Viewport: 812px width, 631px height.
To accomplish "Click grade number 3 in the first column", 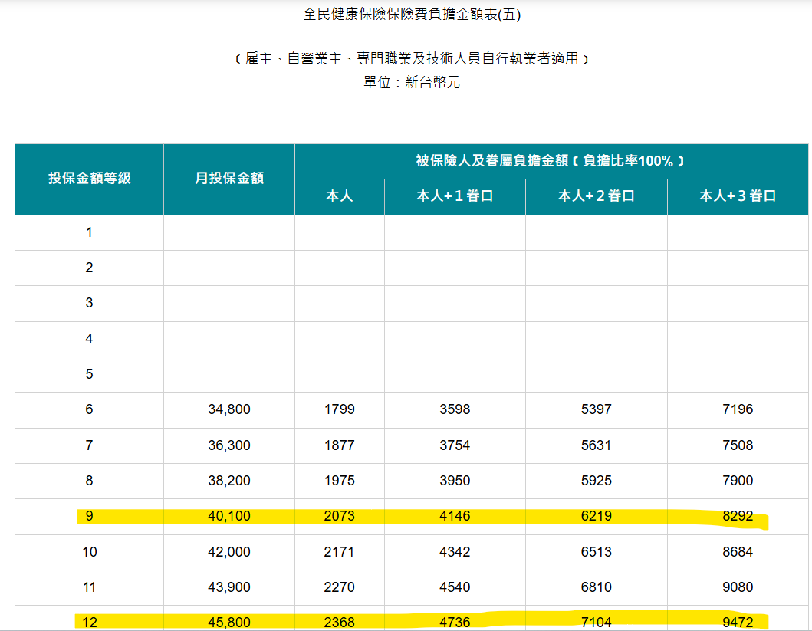I will (x=89, y=303).
